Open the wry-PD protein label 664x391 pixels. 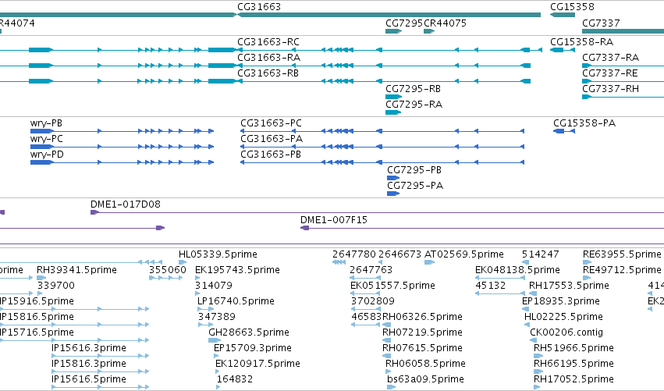point(47,155)
